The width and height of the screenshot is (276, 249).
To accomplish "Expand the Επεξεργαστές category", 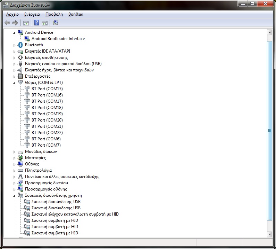I will [15, 76].
